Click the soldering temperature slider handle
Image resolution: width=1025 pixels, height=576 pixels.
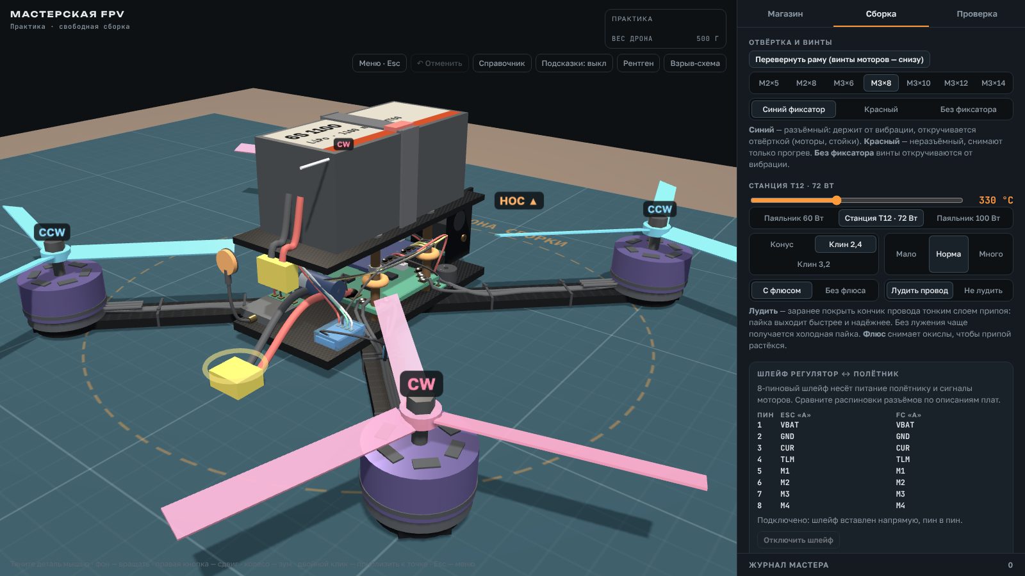837,200
